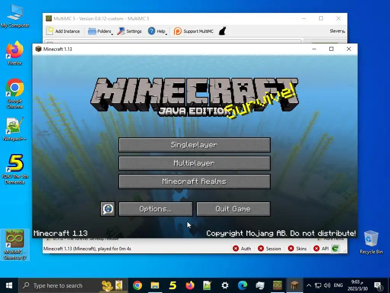The image size is (390, 293).
Task: Click the volume icon in system tray
Action: click(327, 285)
